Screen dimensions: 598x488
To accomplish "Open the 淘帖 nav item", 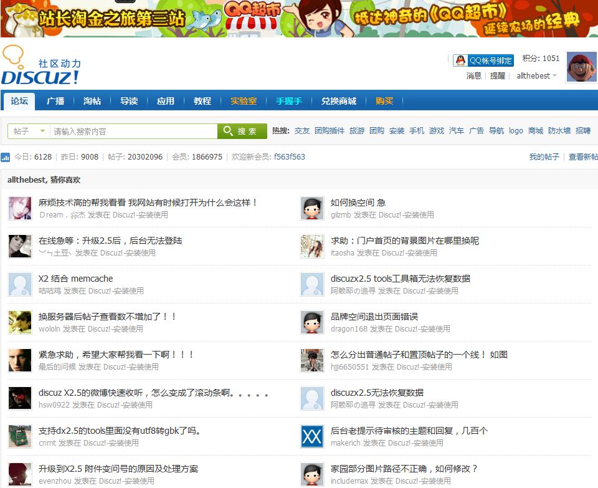I will tap(92, 101).
